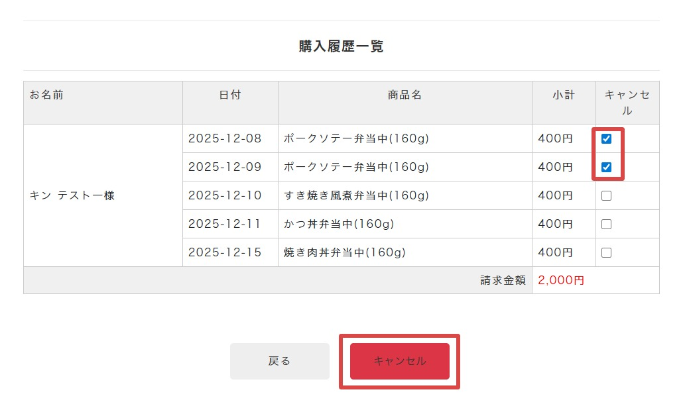Image resolution: width=687 pixels, height=408 pixels.
Task: Tick the cancel checkbox for 2025-12-10
Action: coord(606,196)
